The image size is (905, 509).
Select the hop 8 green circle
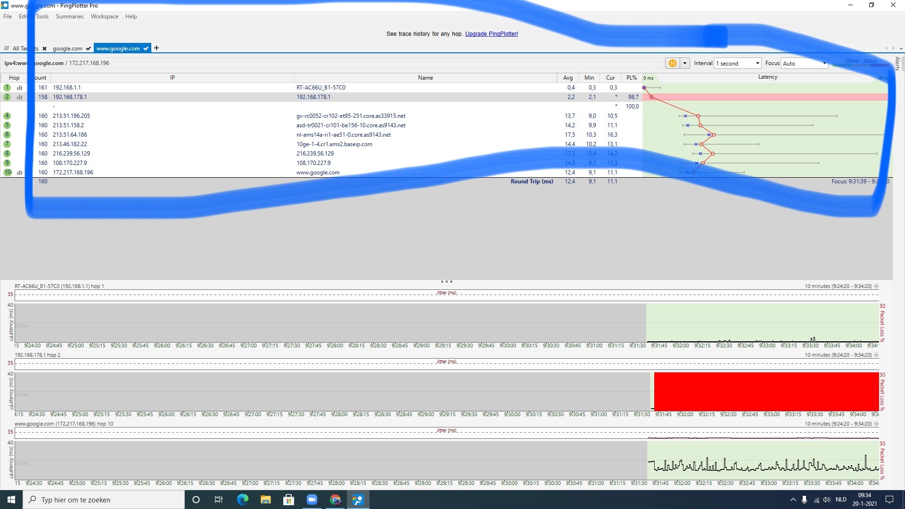(7, 154)
